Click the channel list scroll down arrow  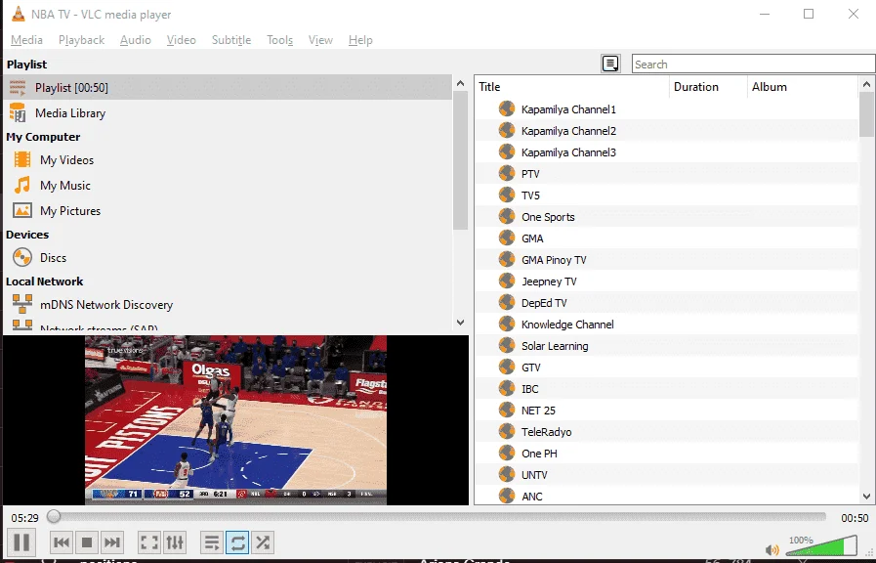866,496
